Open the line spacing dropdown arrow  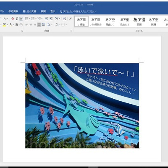tap(52, 25)
